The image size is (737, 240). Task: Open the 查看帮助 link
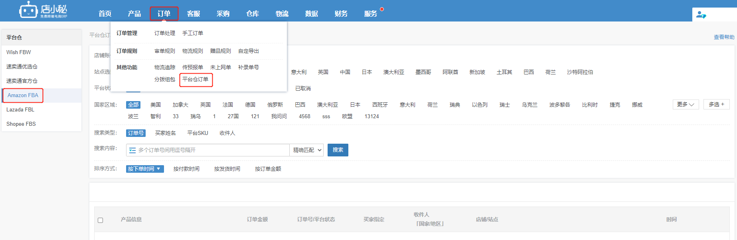[x=724, y=37]
